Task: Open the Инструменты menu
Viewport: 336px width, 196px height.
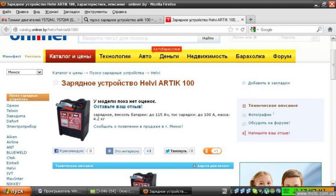Action: [x=96, y=12]
